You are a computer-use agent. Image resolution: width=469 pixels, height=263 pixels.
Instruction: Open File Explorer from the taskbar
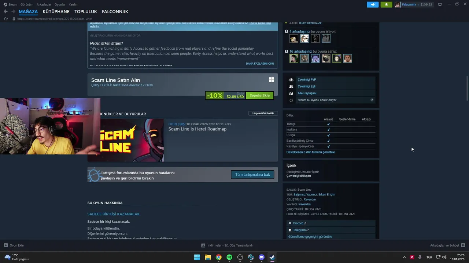tap(208, 257)
